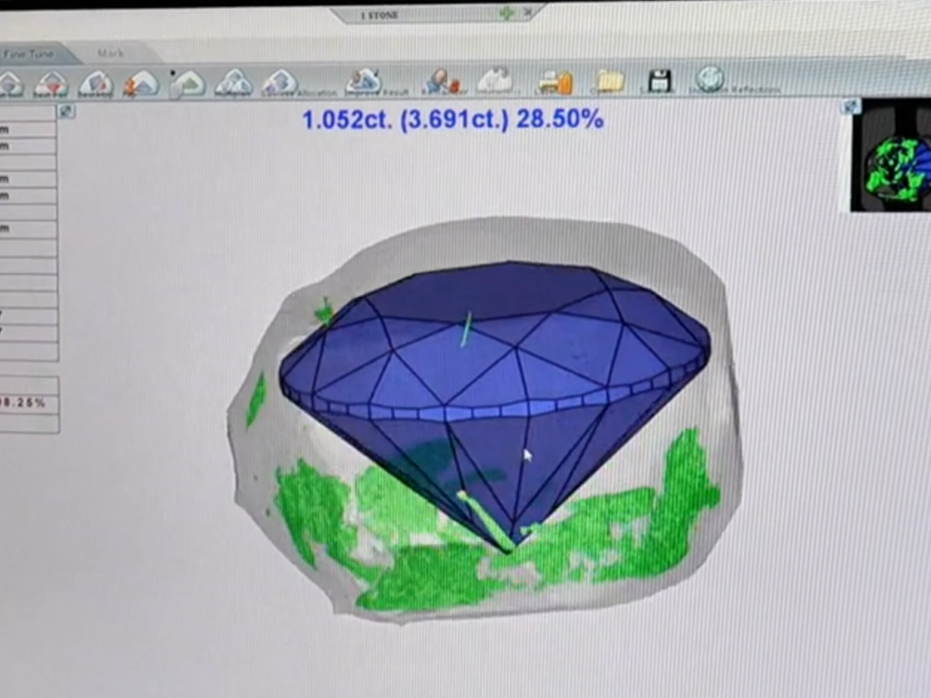The width and height of the screenshot is (931, 698).
Task: Click the printer with orange bottle icon
Action: coord(554,81)
